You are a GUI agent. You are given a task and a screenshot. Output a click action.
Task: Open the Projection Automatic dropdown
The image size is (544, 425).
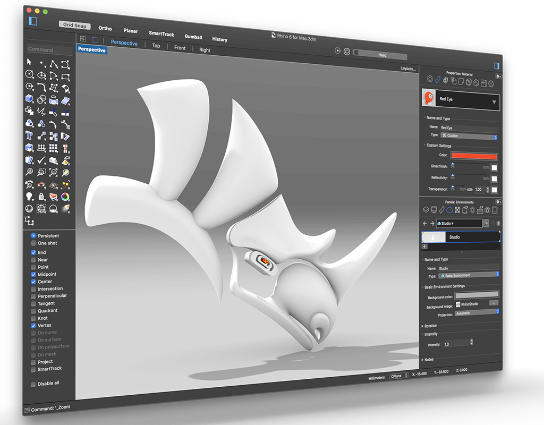click(x=477, y=312)
